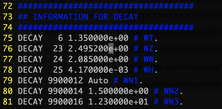
Task: Click the hash row on line 74
Action: coord(106,27)
